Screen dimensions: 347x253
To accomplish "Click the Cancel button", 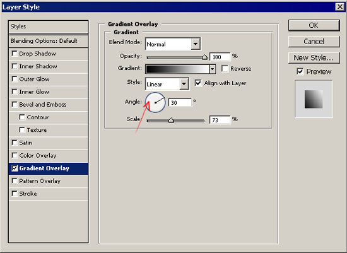I will coord(314,42).
